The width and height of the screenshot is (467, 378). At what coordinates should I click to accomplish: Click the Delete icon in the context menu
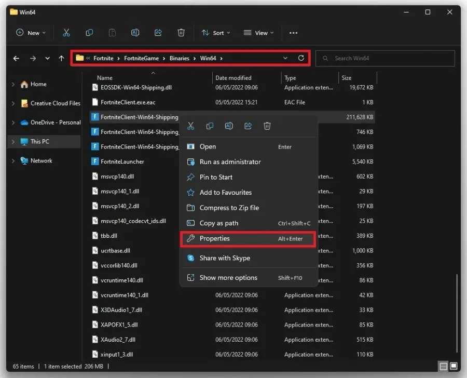pos(267,126)
